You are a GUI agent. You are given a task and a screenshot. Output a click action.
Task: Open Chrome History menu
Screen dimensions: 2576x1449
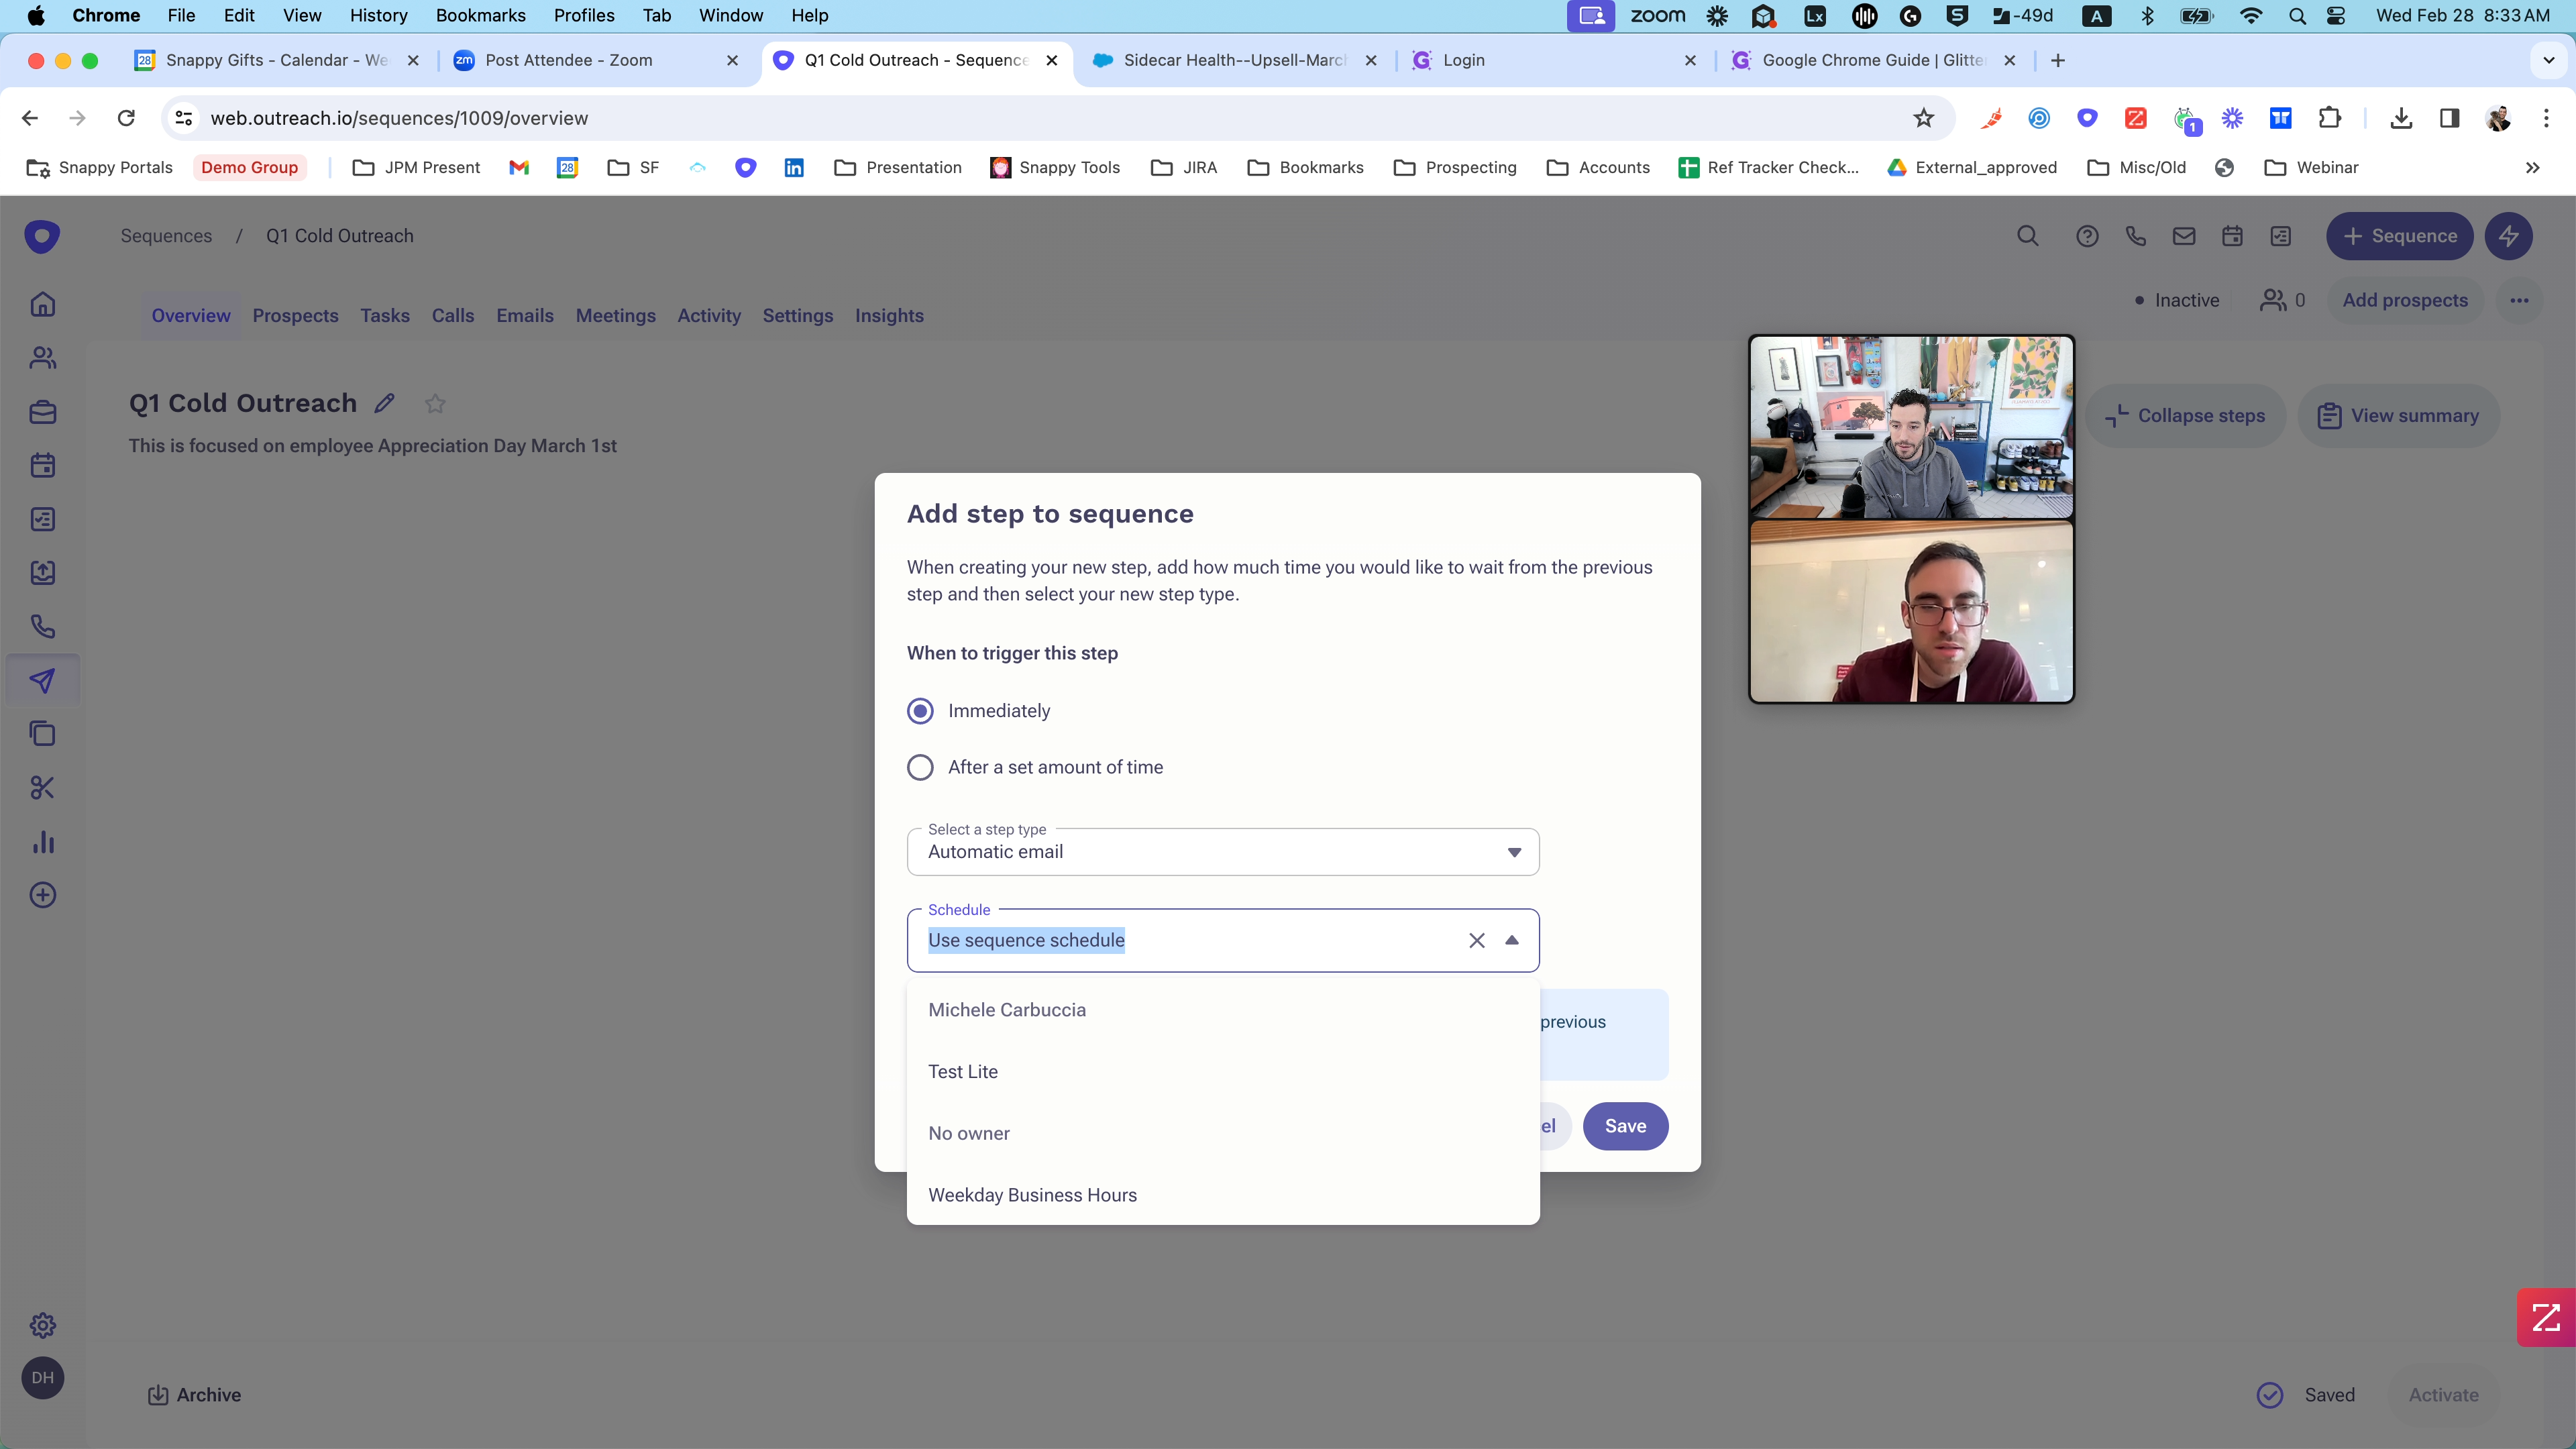(378, 16)
